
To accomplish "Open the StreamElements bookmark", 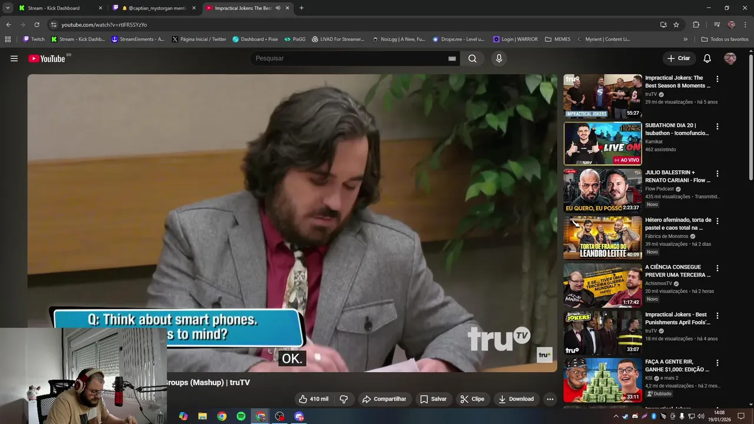I will click(138, 39).
